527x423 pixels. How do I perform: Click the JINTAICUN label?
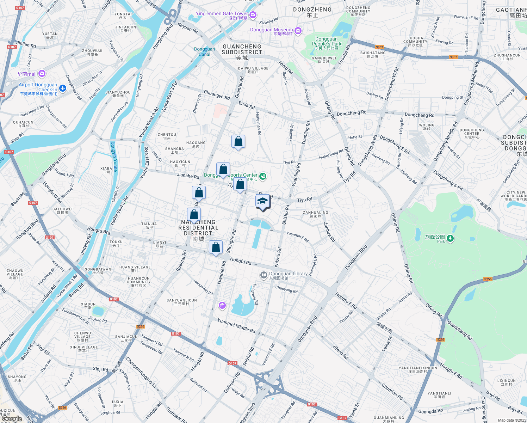[126, 29]
